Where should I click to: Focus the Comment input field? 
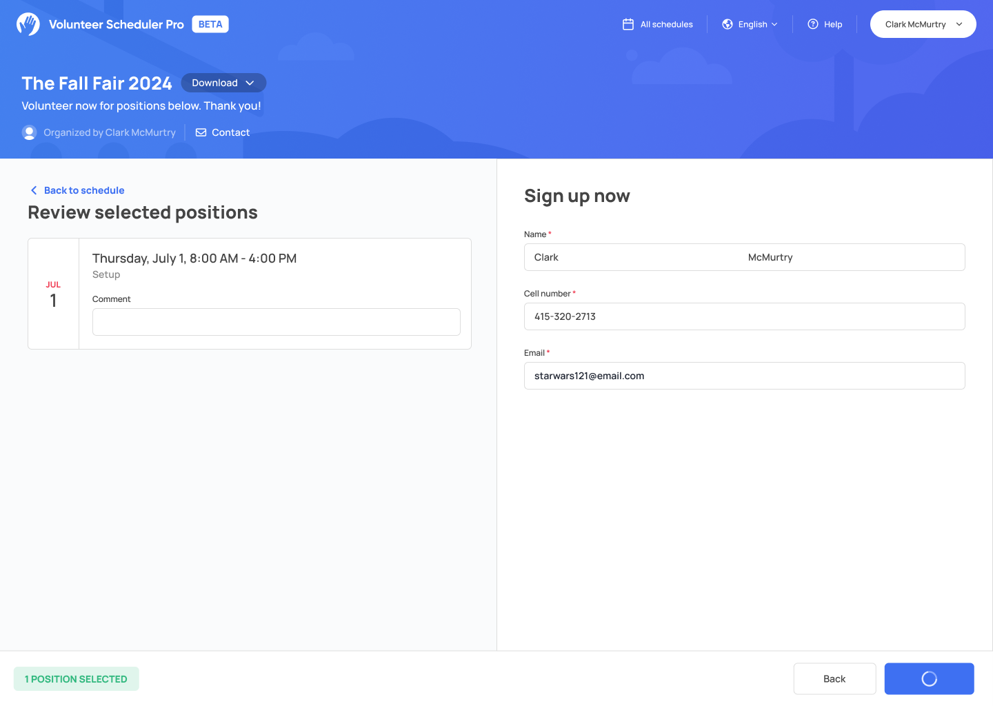tap(277, 322)
